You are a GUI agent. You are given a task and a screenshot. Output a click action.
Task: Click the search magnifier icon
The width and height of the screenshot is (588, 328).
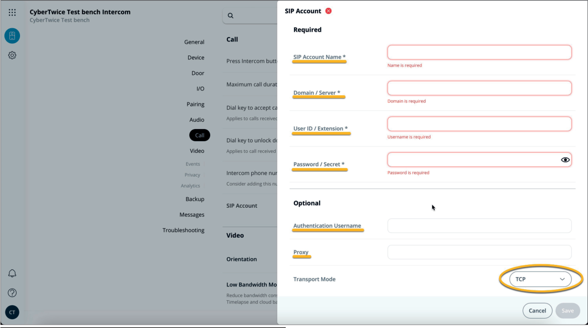[x=230, y=16]
